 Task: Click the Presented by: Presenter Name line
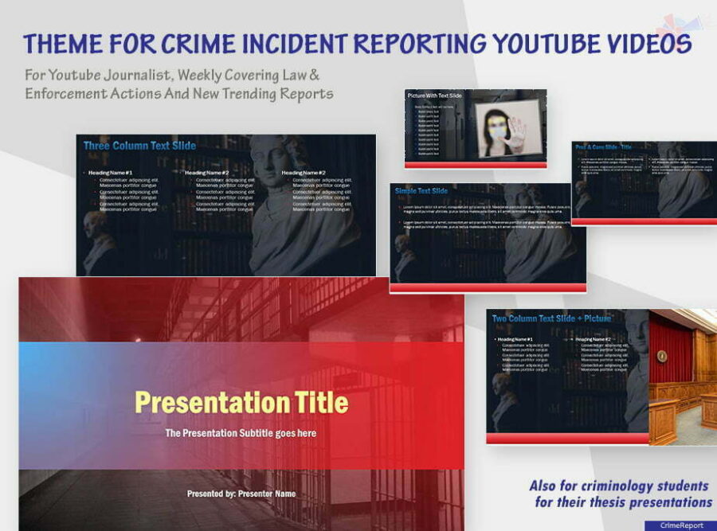click(241, 494)
